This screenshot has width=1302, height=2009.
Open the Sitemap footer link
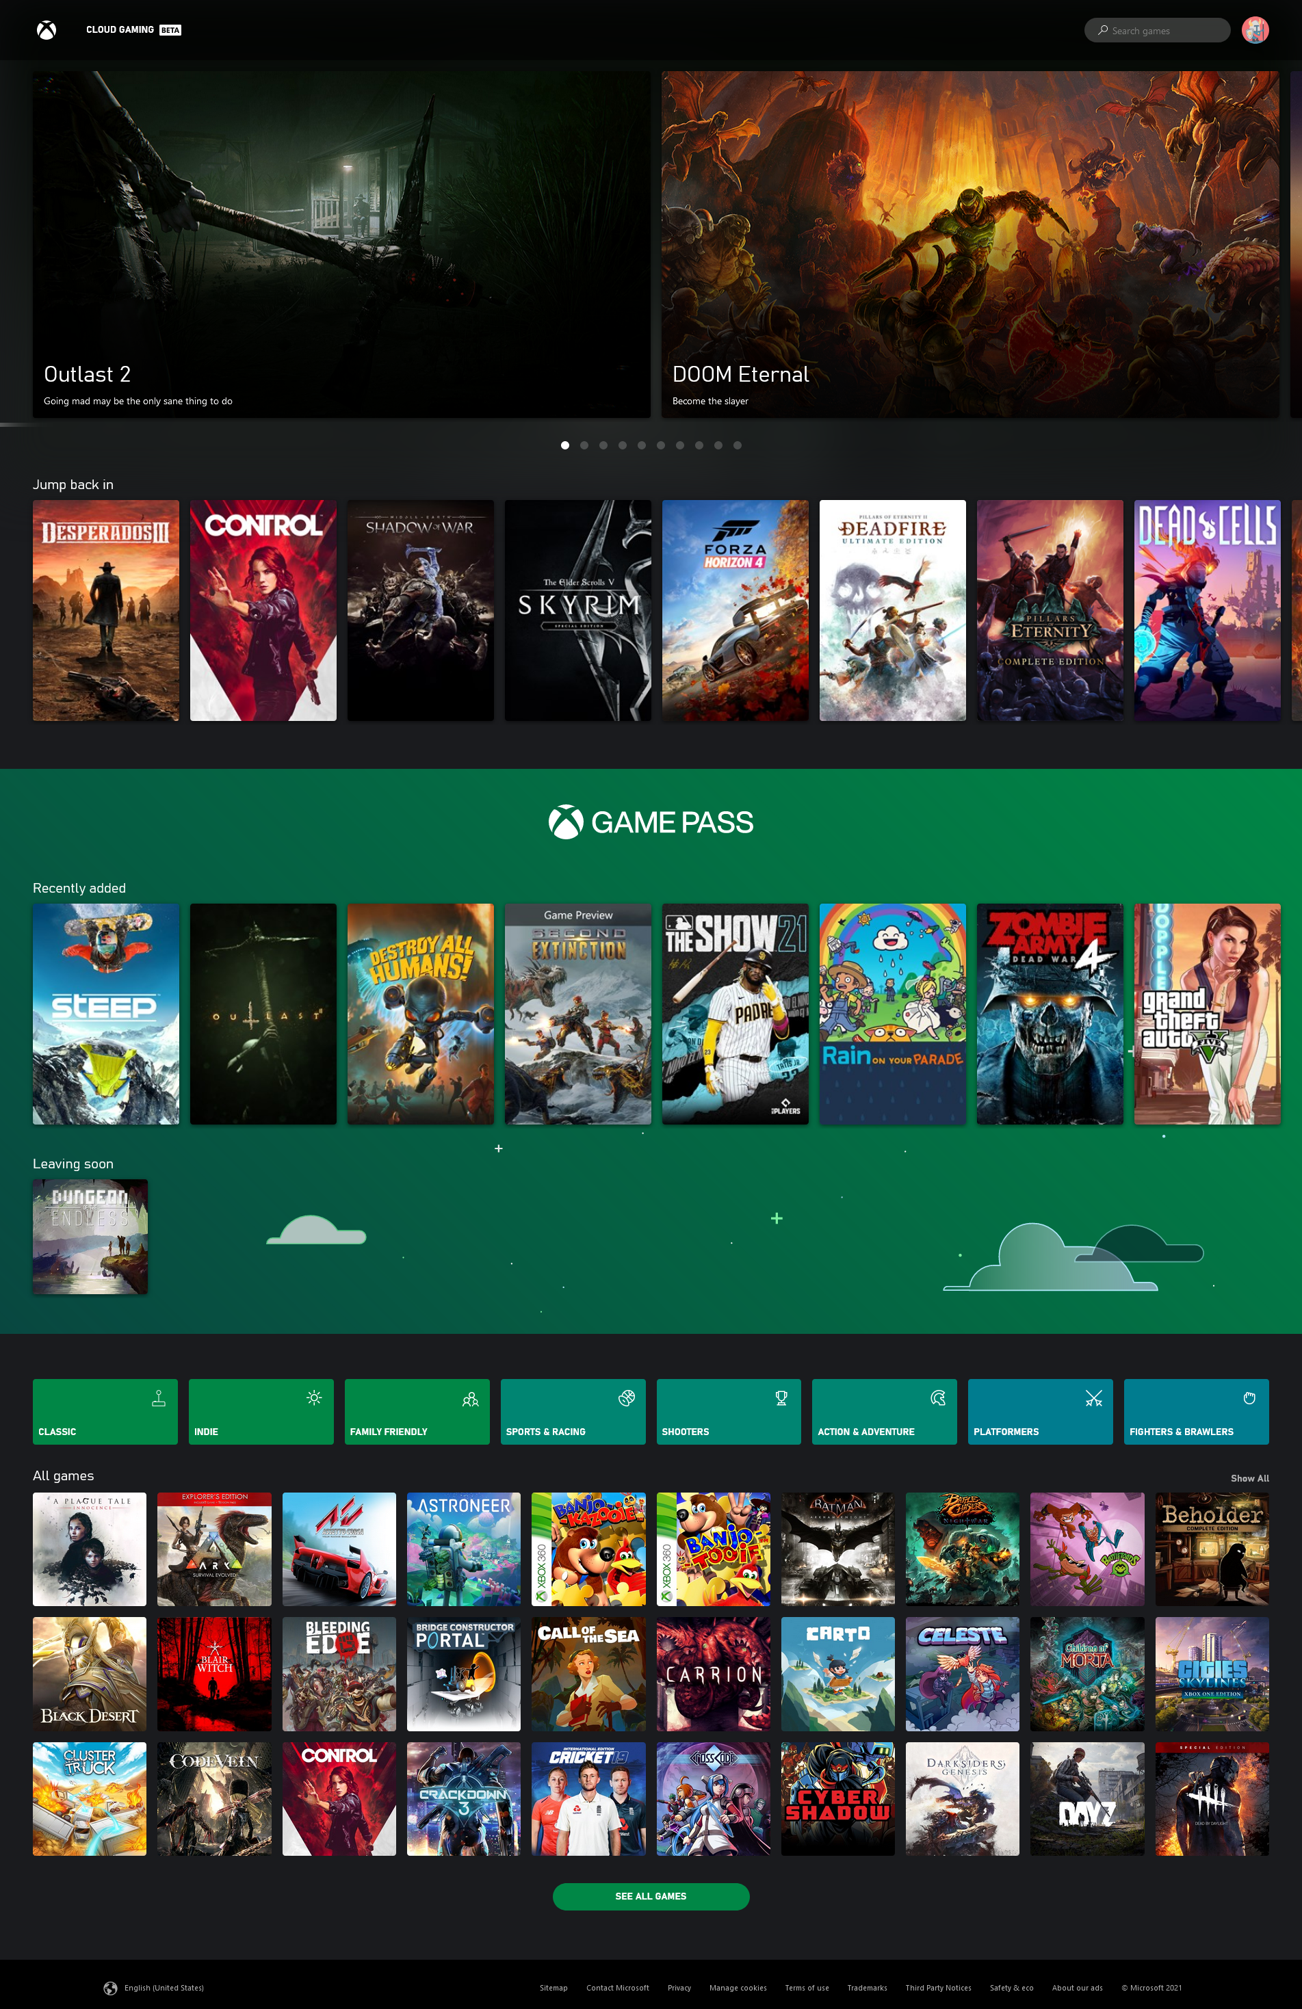554,1988
